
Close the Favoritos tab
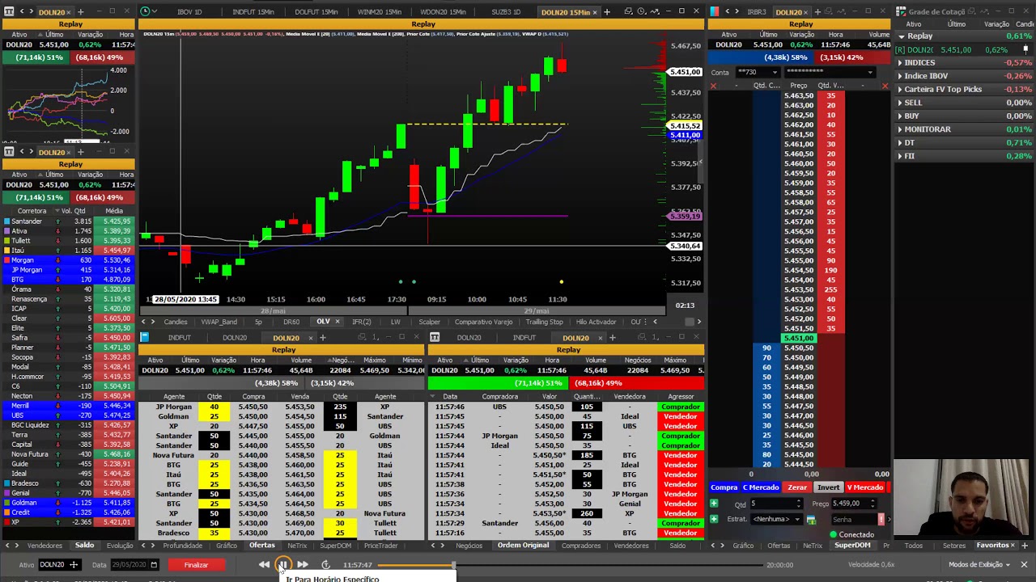click(x=1013, y=546)
